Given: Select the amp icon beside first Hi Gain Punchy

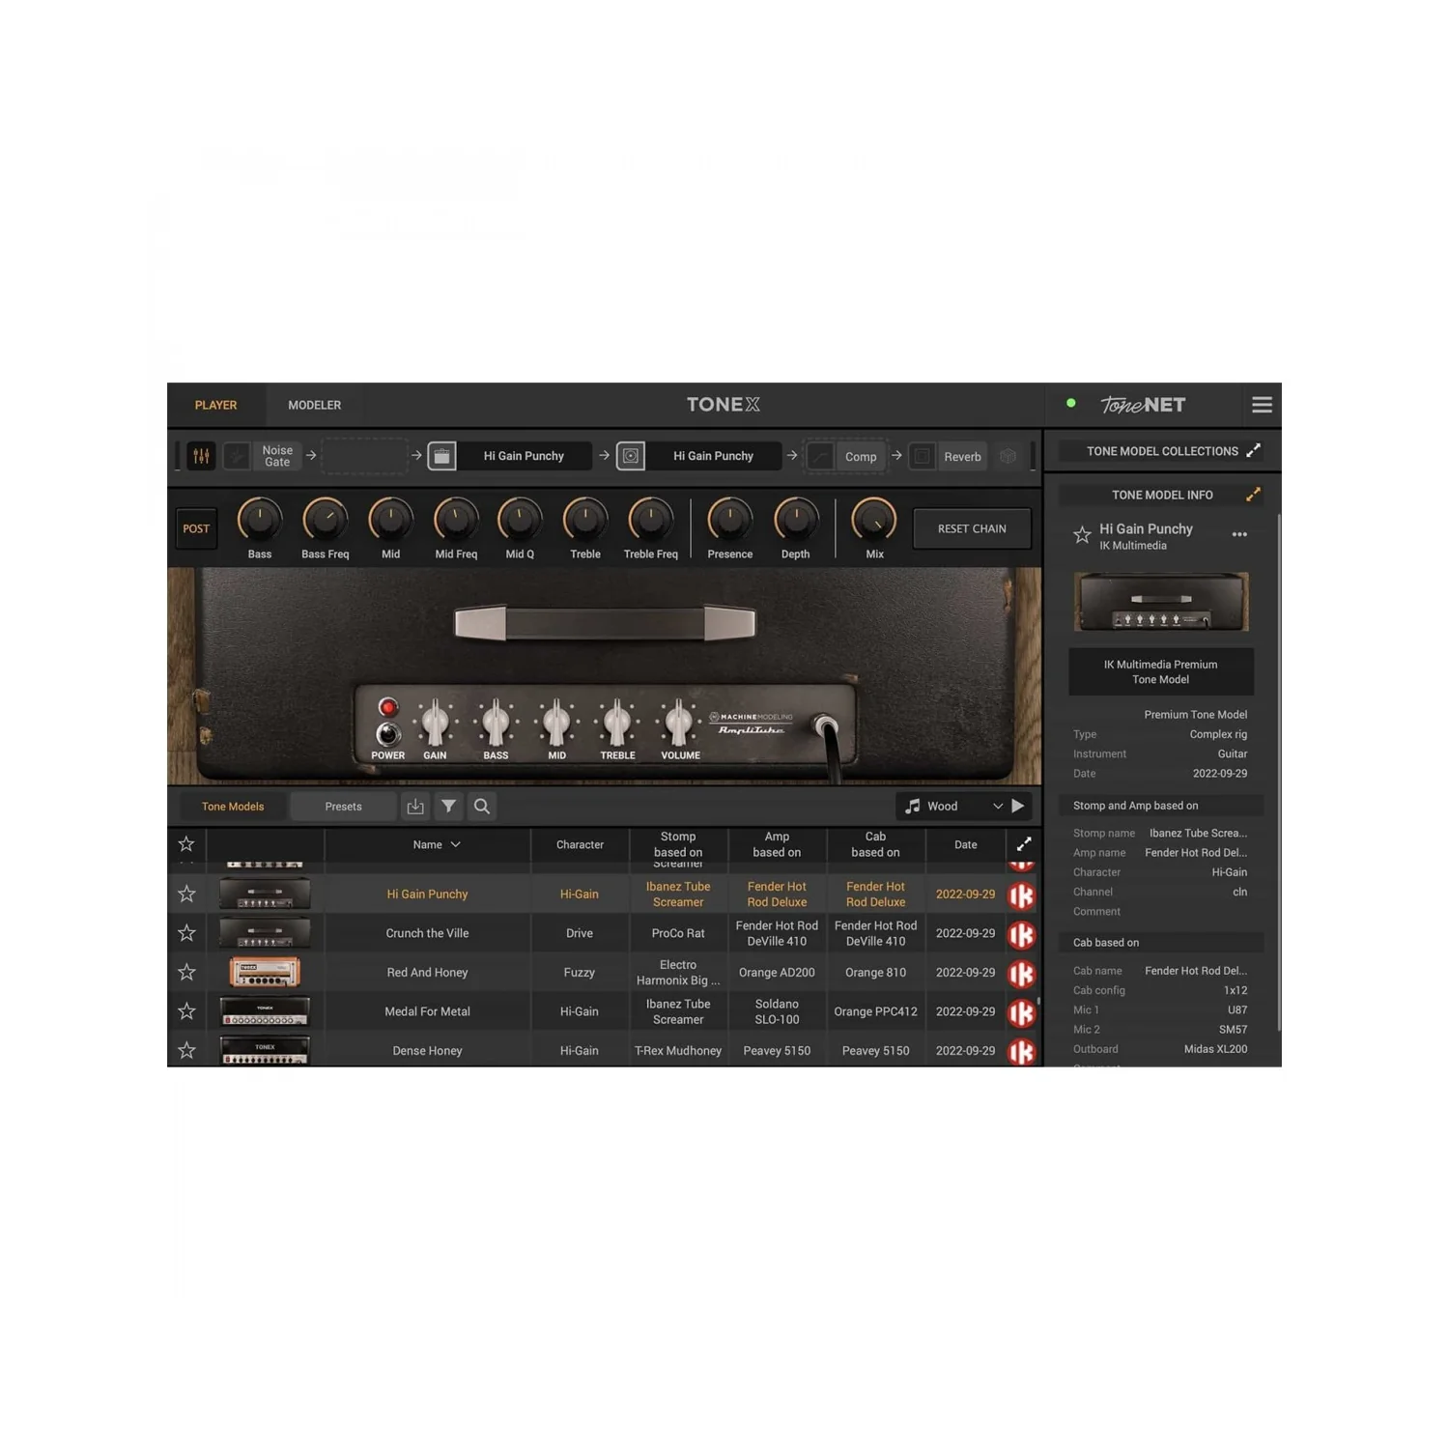Looking at the screenshot, I should pos(441,456).
